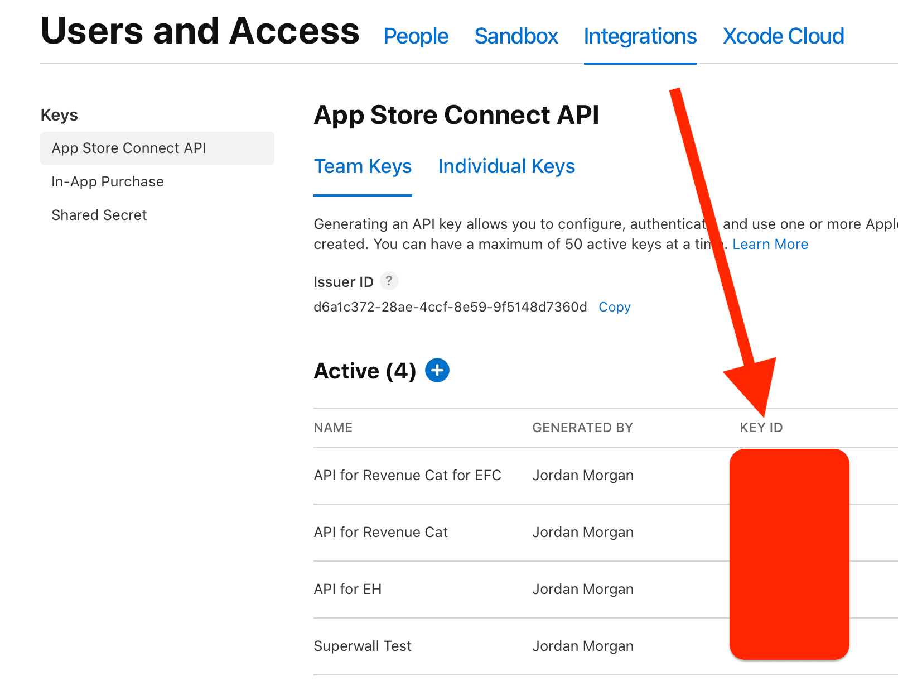The height and width of the screenshot is (690, 898).
Task: Open In-App Purchase keys section
Action: pos(108,181)
